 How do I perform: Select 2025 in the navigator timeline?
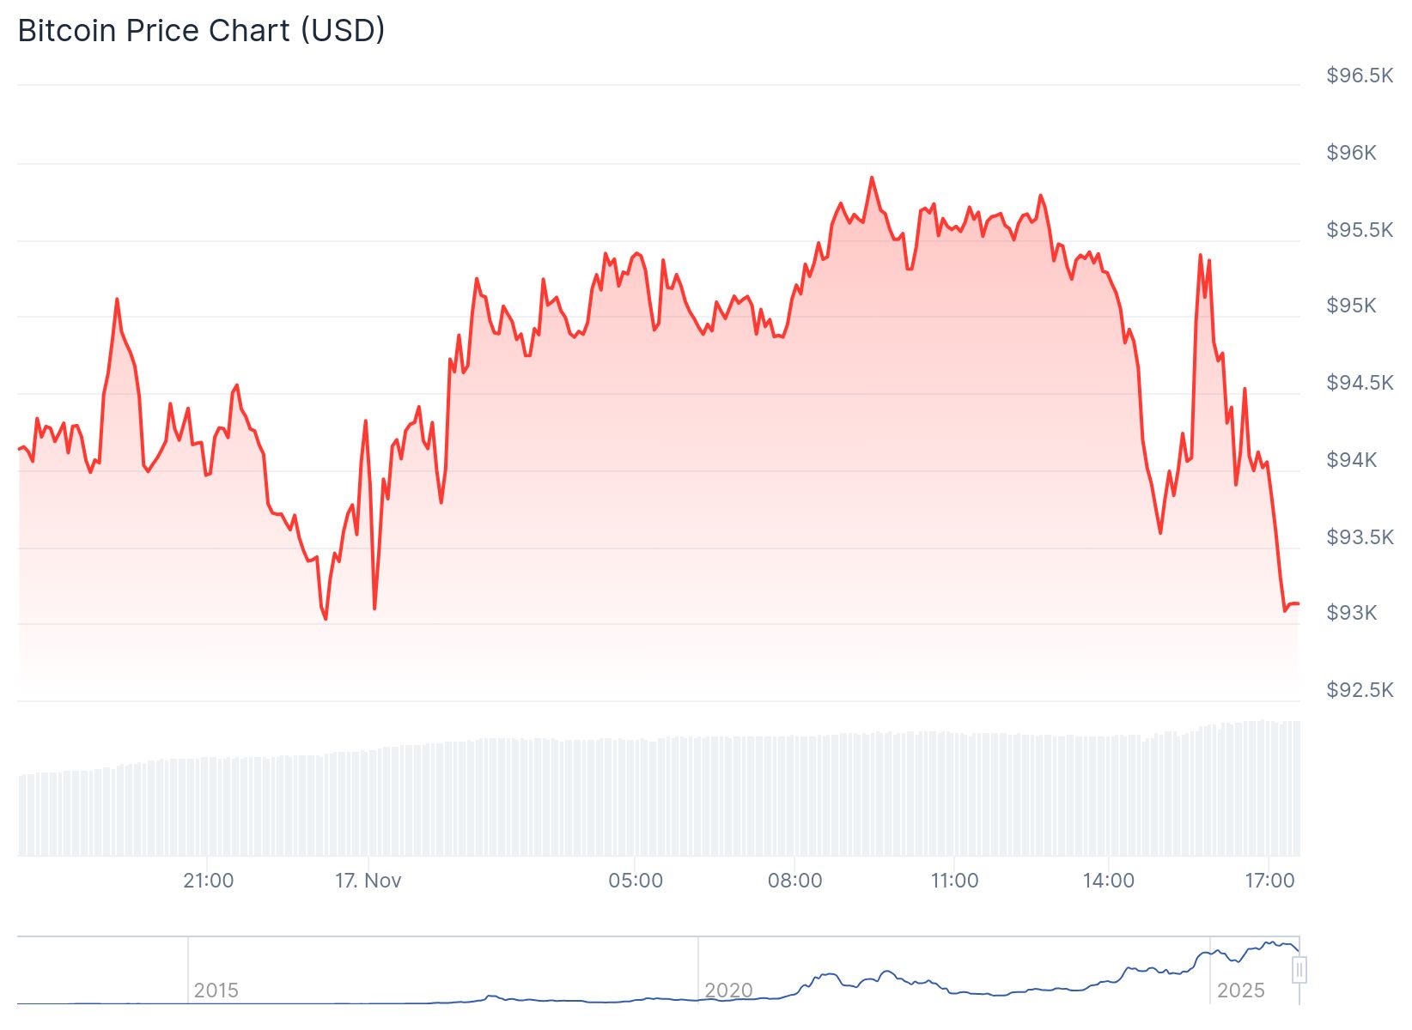click(x=1241, y=991)
